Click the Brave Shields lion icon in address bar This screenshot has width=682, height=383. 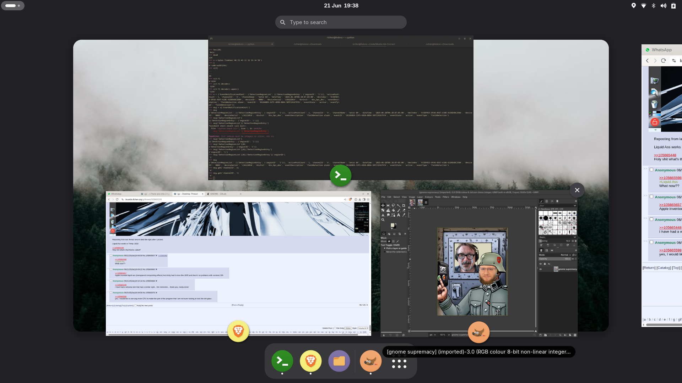(x=350, y=199)
